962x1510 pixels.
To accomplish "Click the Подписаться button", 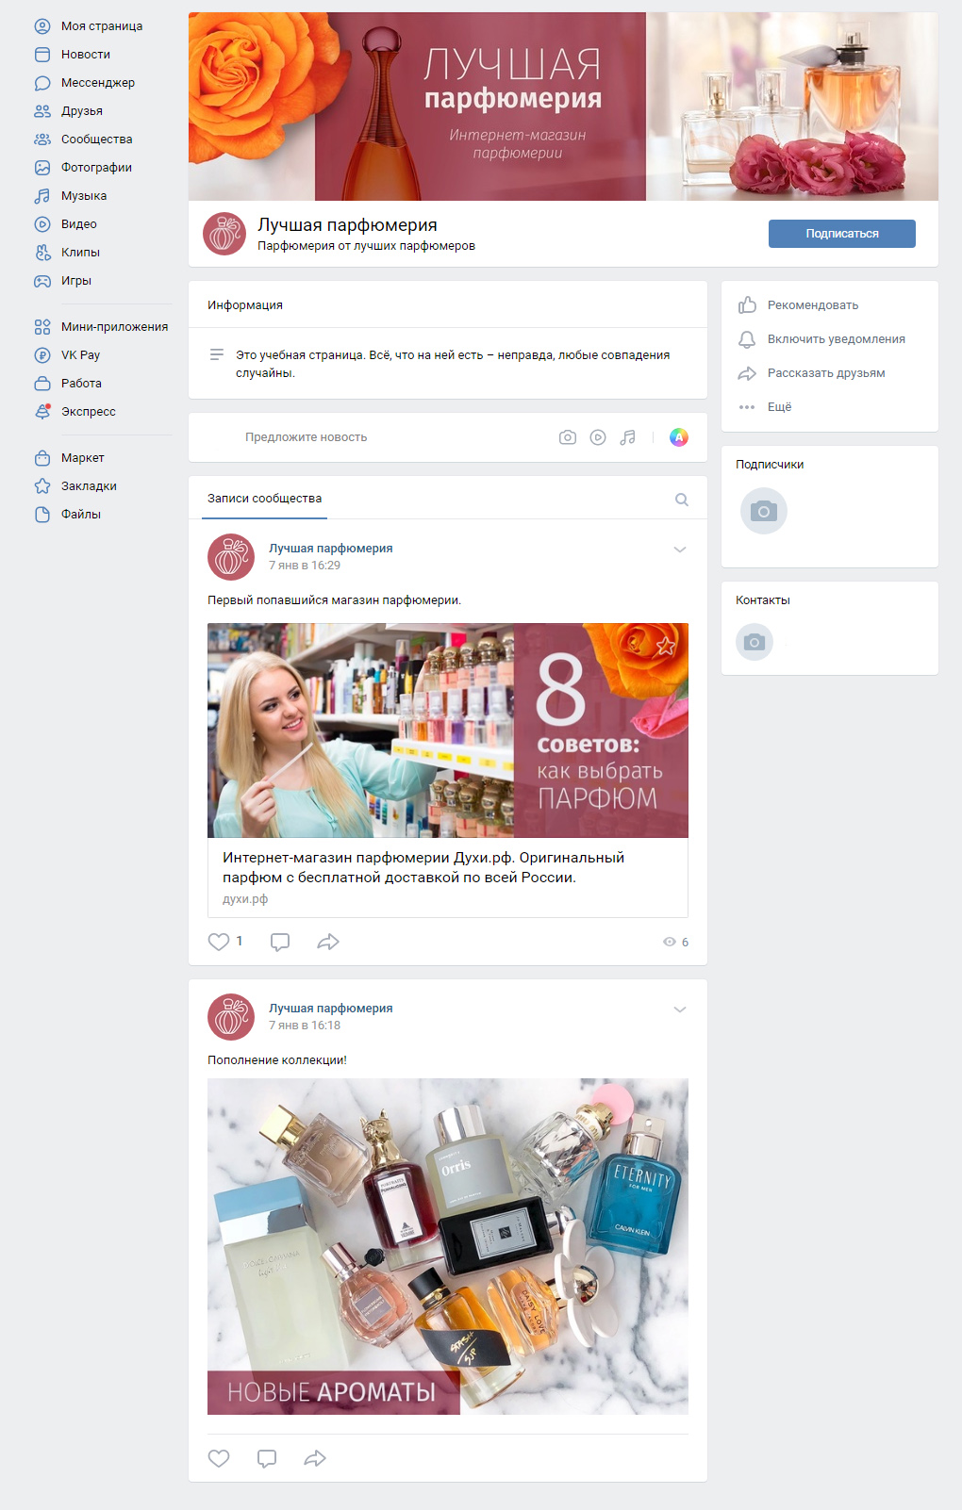I will (842, 234).
